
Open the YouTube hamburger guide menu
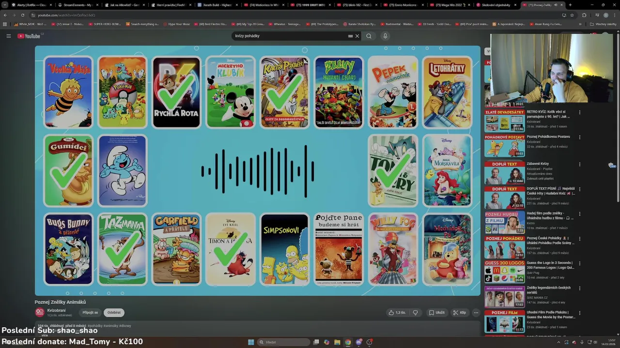[x=8, y=36]
